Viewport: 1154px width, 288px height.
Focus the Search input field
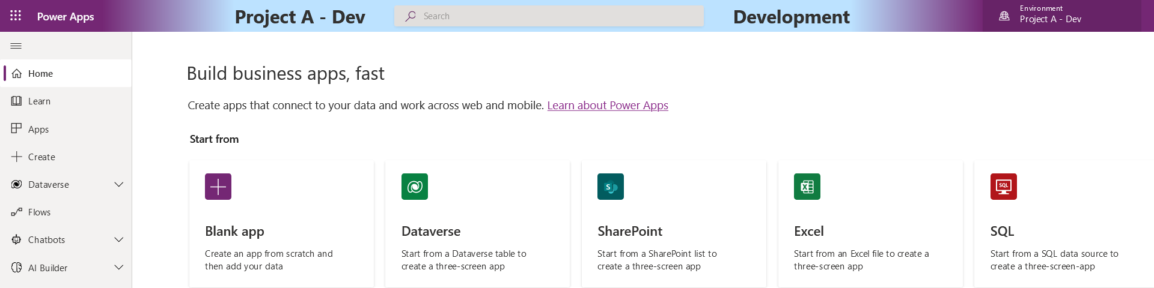(549, 16)
